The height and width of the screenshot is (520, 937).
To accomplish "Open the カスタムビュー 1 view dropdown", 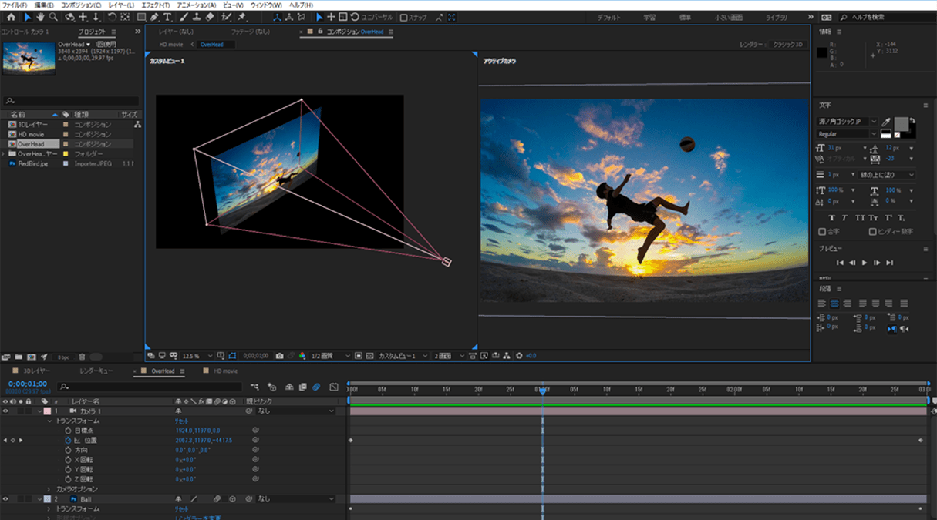I will (402, 356).
